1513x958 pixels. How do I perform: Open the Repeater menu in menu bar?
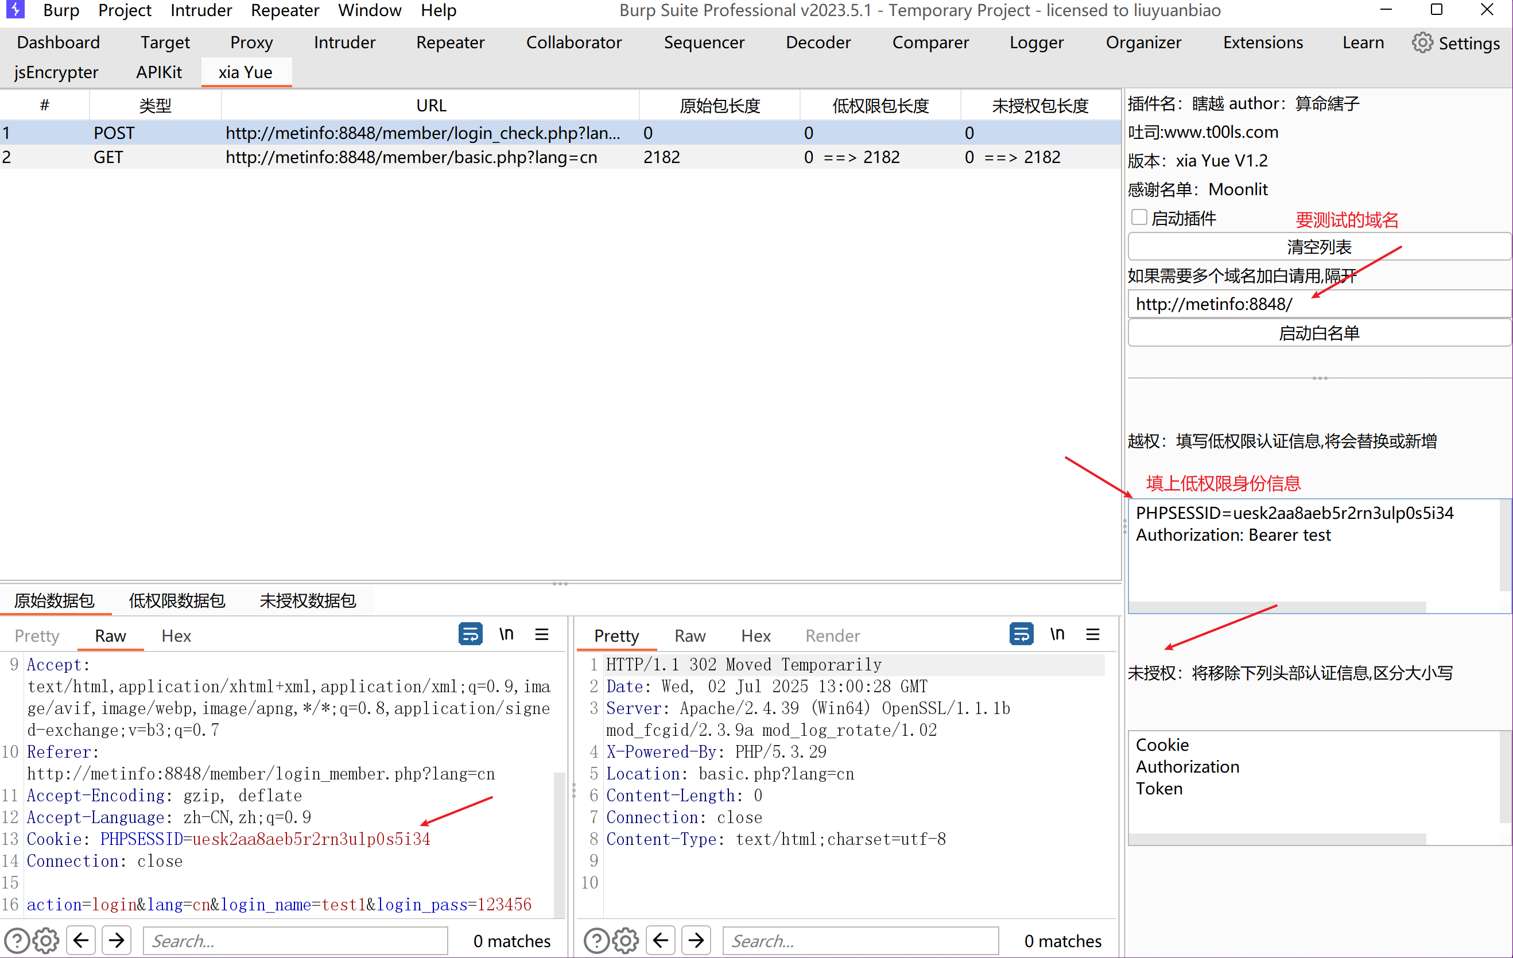[x=285, y=10]
